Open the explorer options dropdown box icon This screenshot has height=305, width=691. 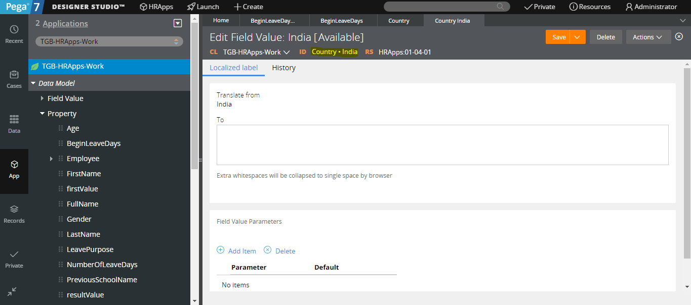tap(177, 23)
